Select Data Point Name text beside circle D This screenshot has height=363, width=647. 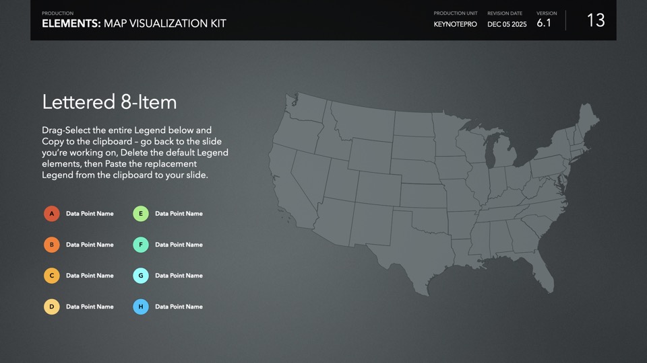point(90,307)
